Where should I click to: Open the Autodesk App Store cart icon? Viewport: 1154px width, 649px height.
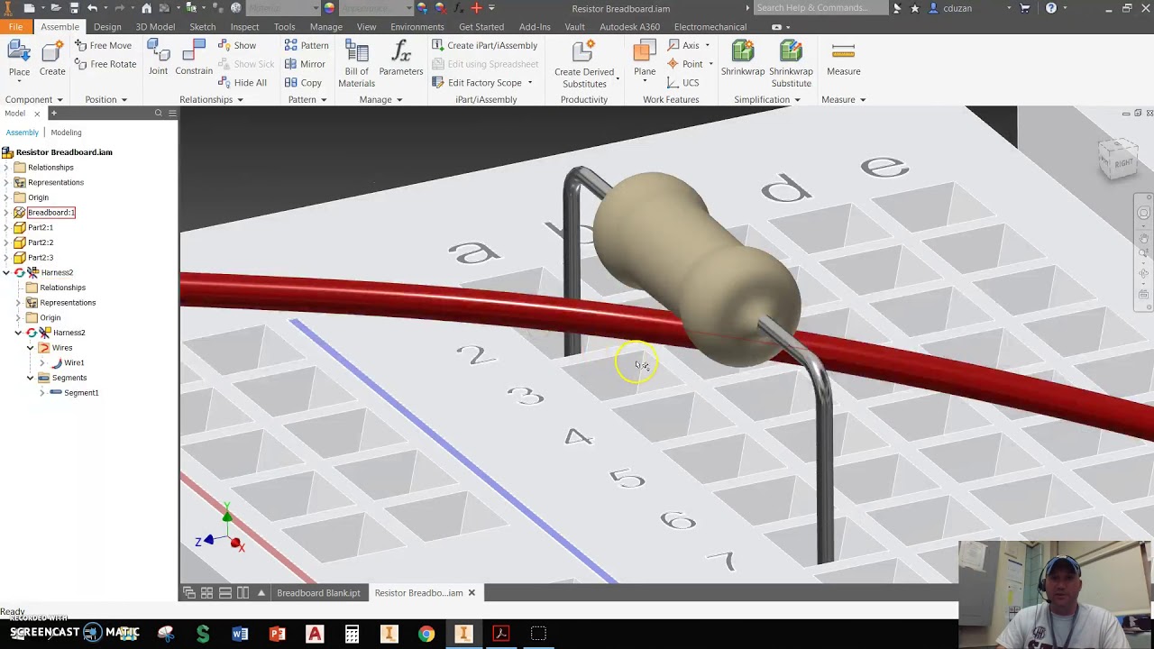(x=1025, y=8)
